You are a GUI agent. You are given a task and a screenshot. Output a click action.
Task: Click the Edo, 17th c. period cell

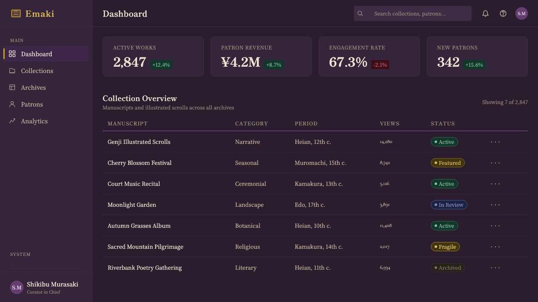click(x=310, y=205)
